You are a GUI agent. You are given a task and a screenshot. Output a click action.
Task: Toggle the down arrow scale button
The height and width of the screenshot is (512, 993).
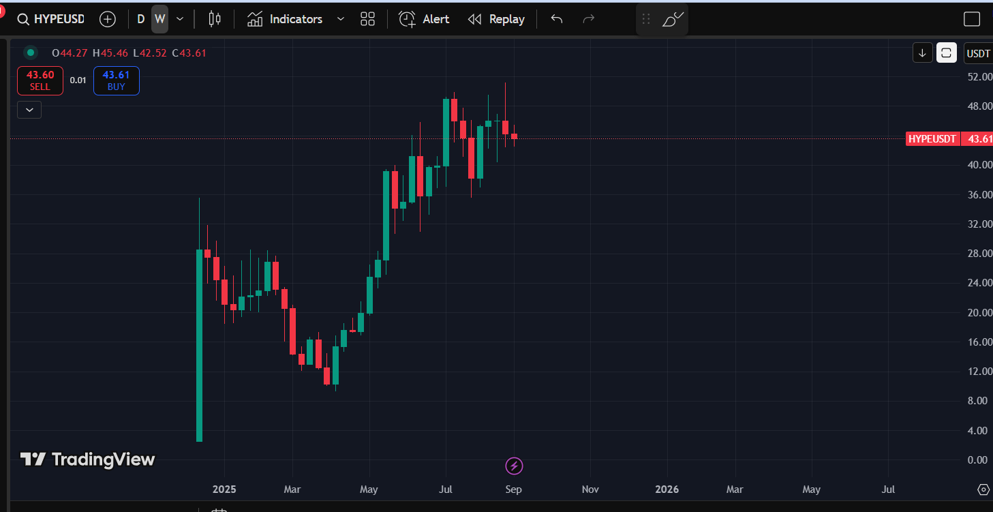[x=922, y=52]
